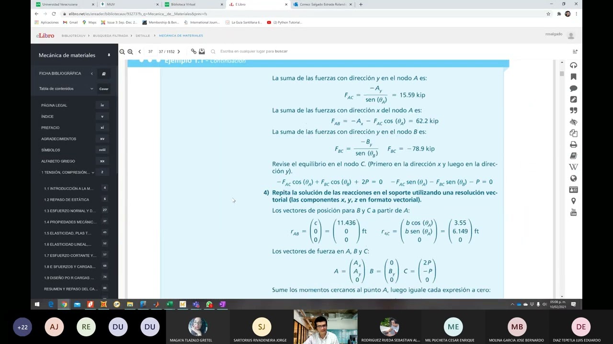Open the note edit pencil tool
The image size is (613, 344).
pyautogui.click(x=573, y=99)
